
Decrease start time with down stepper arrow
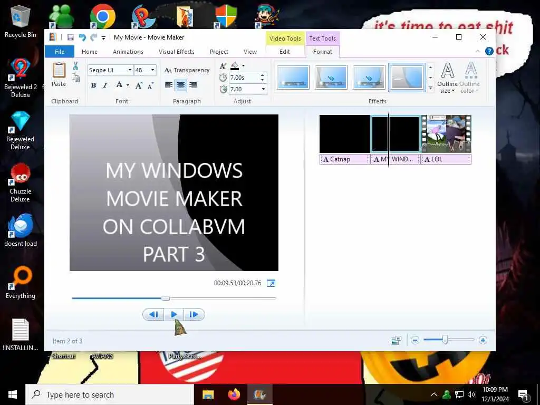[263, 80]
